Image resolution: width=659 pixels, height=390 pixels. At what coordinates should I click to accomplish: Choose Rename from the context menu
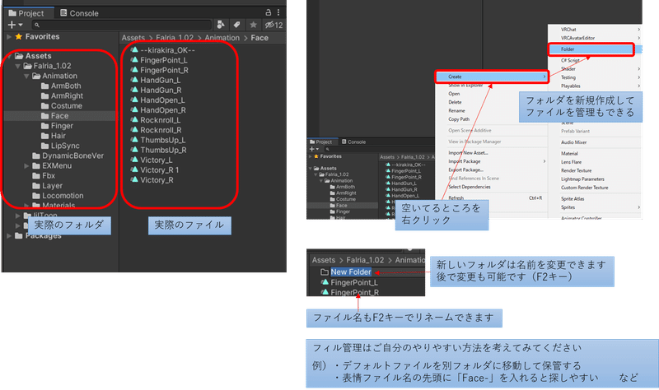tap(456, 111)
